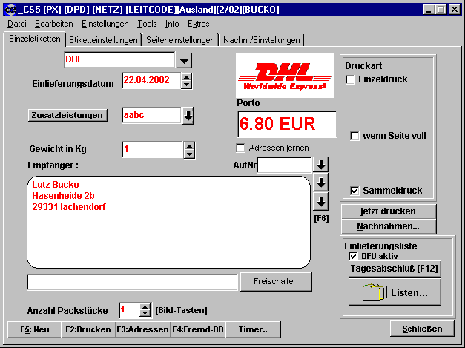Viewport: 465px width, 348px height.
Task: Uncheck the Sammeldruck checkbox
Action: [354, 191]
